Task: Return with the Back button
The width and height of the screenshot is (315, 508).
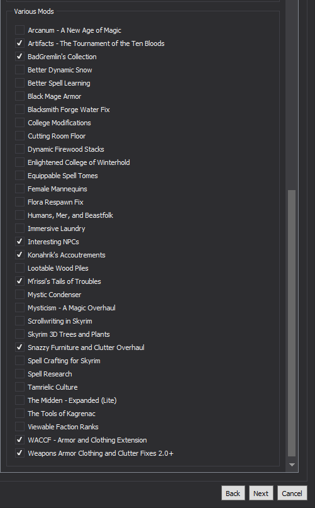Action: click(x=233, y=493)
